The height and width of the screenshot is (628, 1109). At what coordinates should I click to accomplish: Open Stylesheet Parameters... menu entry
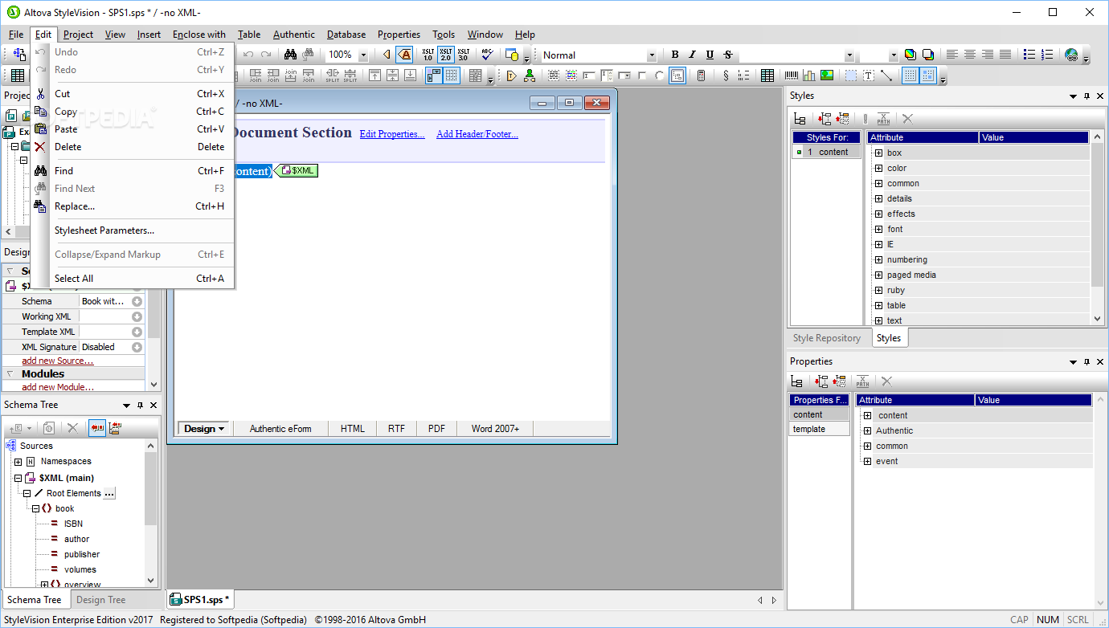coord(133,230)
